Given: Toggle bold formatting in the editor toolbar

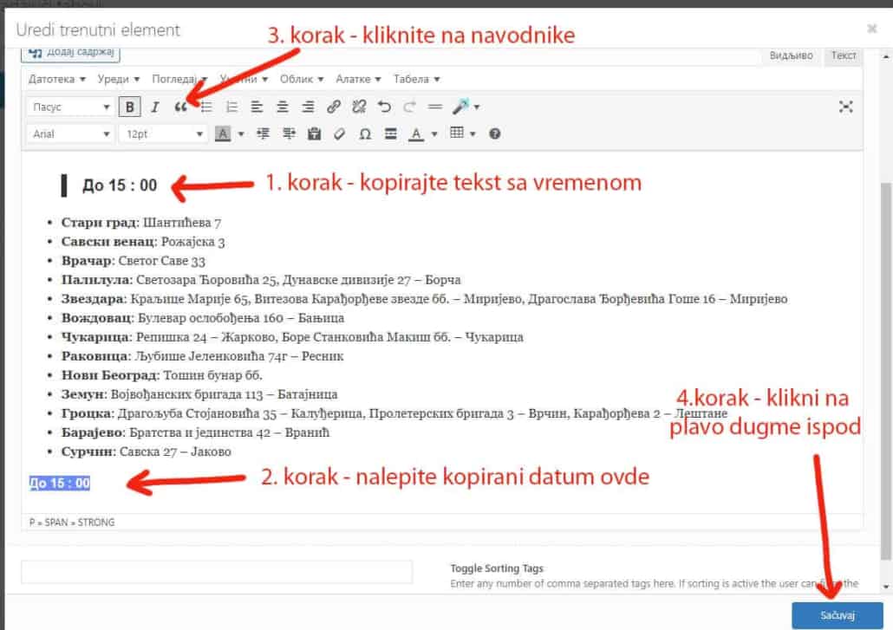Looking at the screenshot, I should [130, 107].
